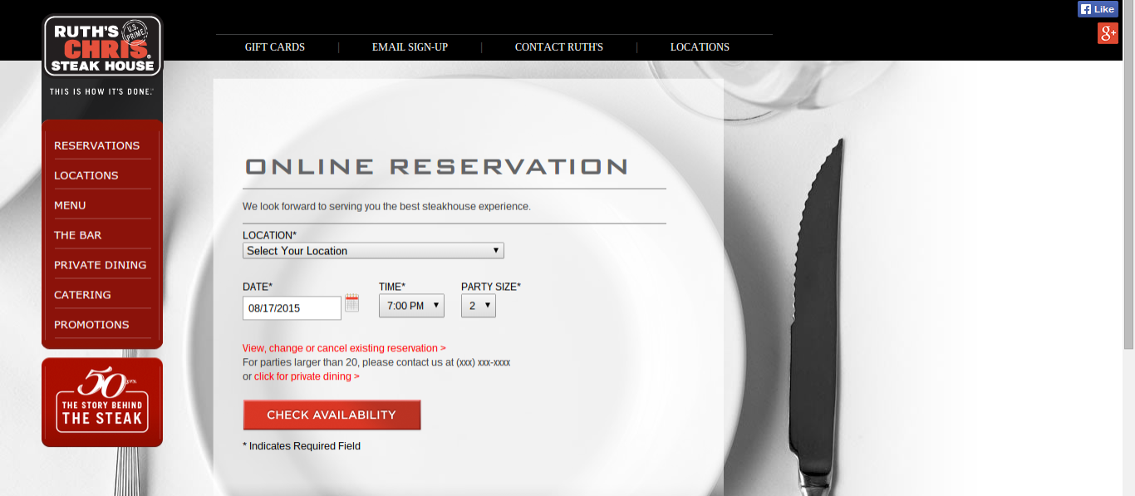
Task: Open the Catering sidebar item
Action: click(82, 295)
